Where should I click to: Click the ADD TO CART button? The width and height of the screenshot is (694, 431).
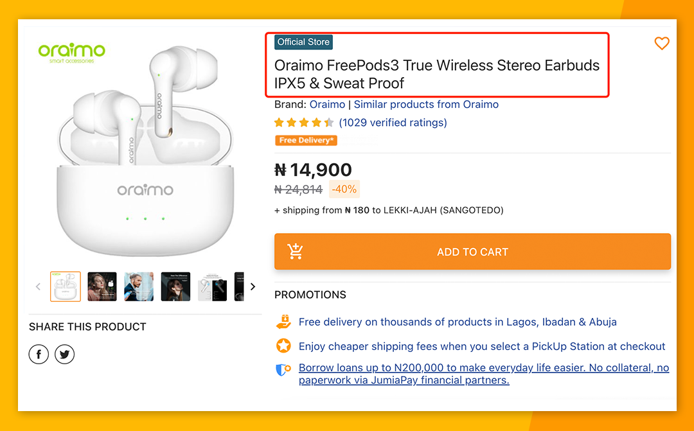[x=472, y=252]
